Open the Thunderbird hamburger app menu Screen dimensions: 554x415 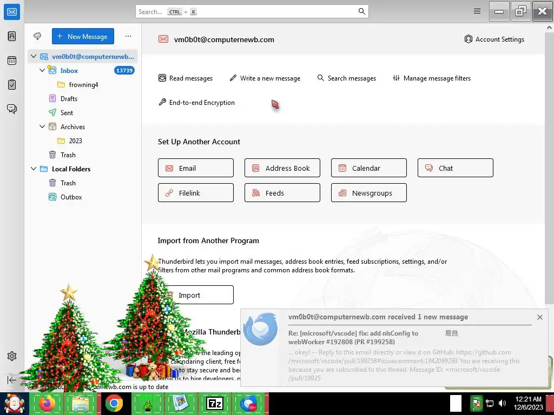coord(477,11)
